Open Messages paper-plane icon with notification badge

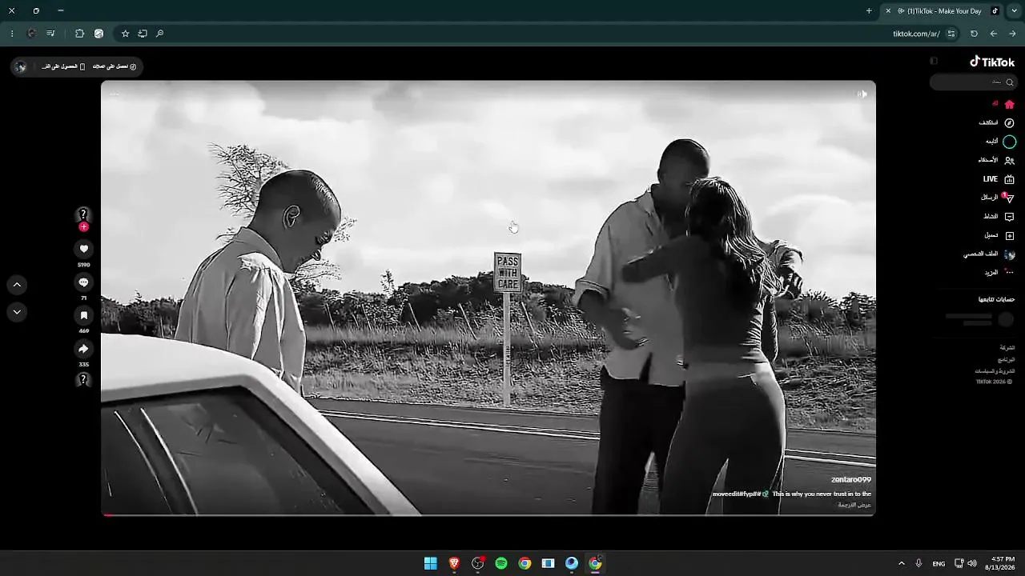point(1009,198)
